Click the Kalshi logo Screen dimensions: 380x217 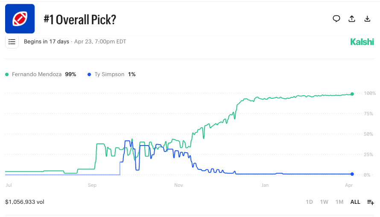[362, 42]
